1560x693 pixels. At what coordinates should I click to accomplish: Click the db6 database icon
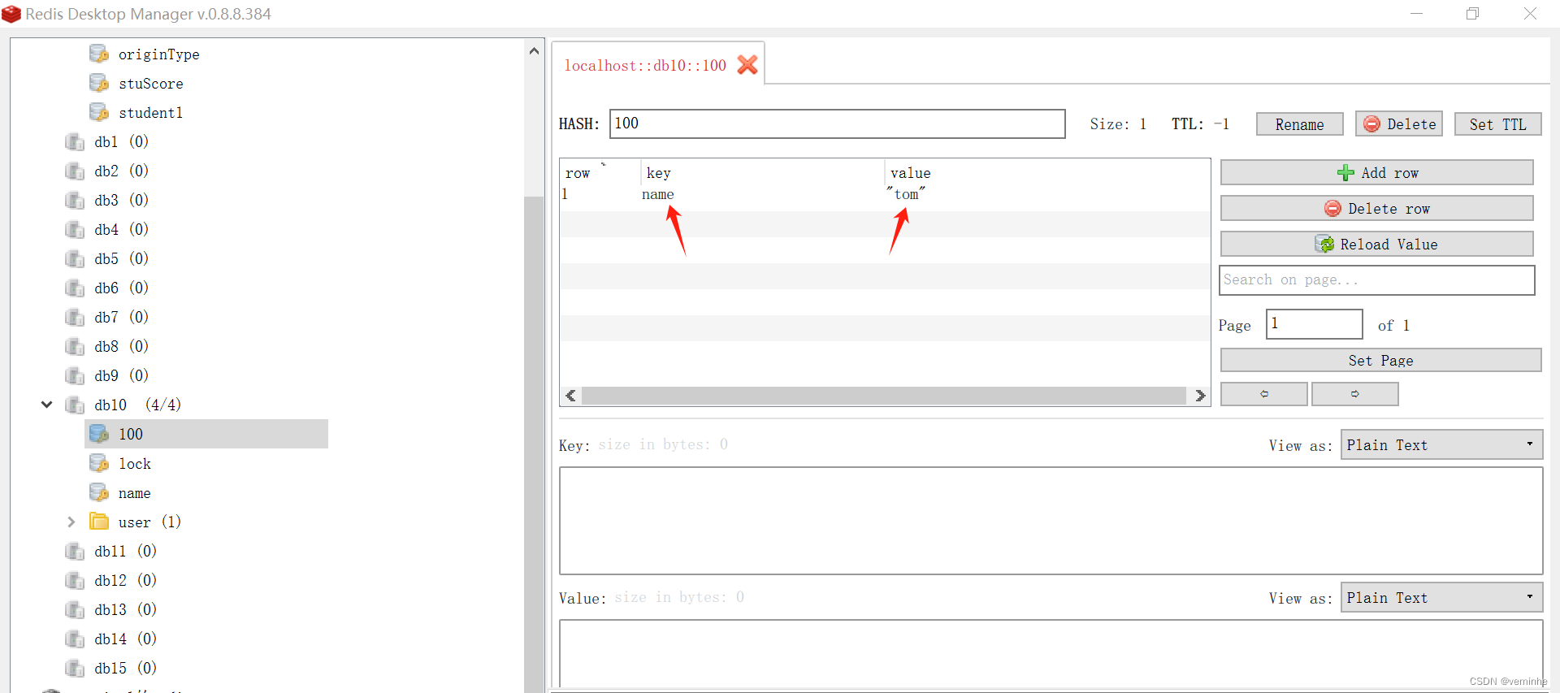pos(75,288)
